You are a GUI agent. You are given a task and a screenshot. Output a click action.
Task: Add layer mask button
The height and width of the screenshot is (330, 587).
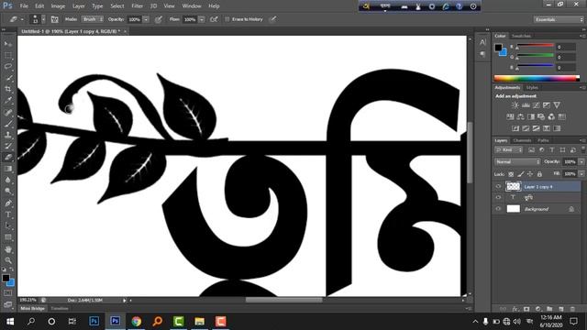[x=526, y=309]
